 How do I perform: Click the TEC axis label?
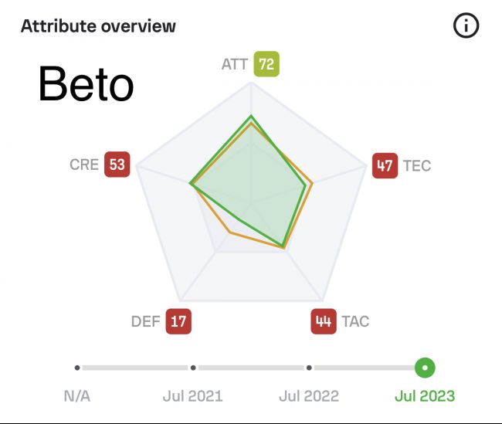coord(417,166)
